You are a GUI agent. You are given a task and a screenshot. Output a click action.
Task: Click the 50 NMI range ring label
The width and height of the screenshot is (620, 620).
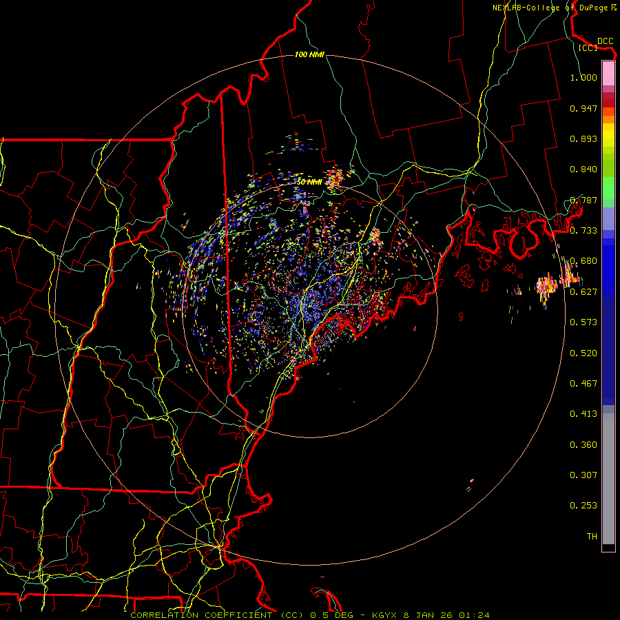pos(309,183)
